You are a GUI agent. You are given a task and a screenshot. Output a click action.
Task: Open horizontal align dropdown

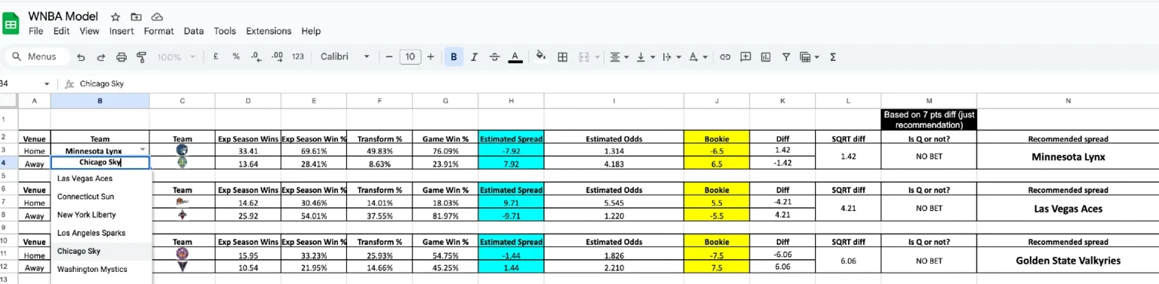[619, 56]
